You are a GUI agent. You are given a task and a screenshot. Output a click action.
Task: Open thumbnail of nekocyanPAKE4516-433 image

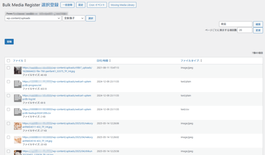coord(18,140)
